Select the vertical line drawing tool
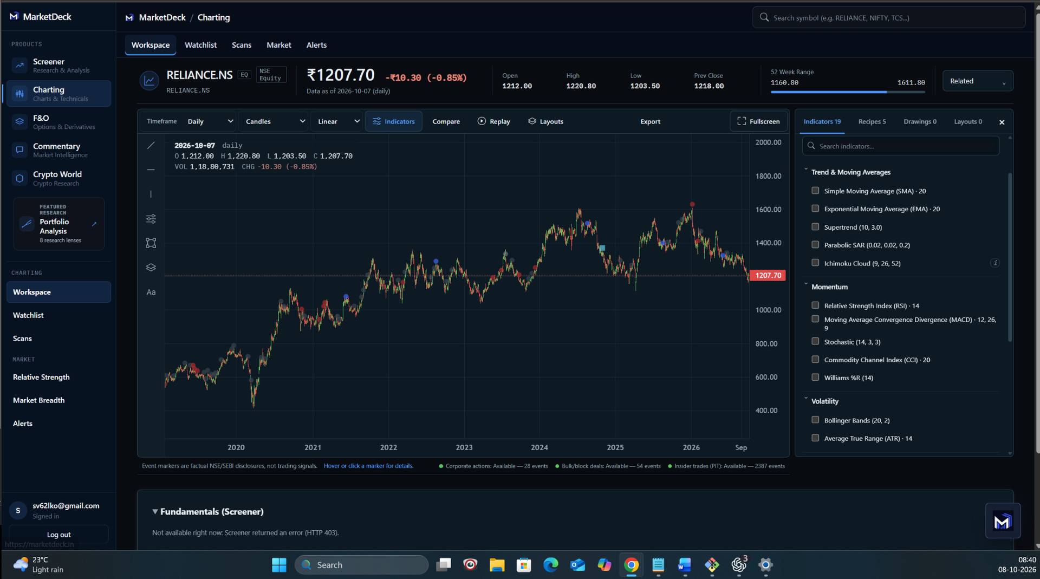Viewport: 1040px width, 579px height. pos(151,194)
